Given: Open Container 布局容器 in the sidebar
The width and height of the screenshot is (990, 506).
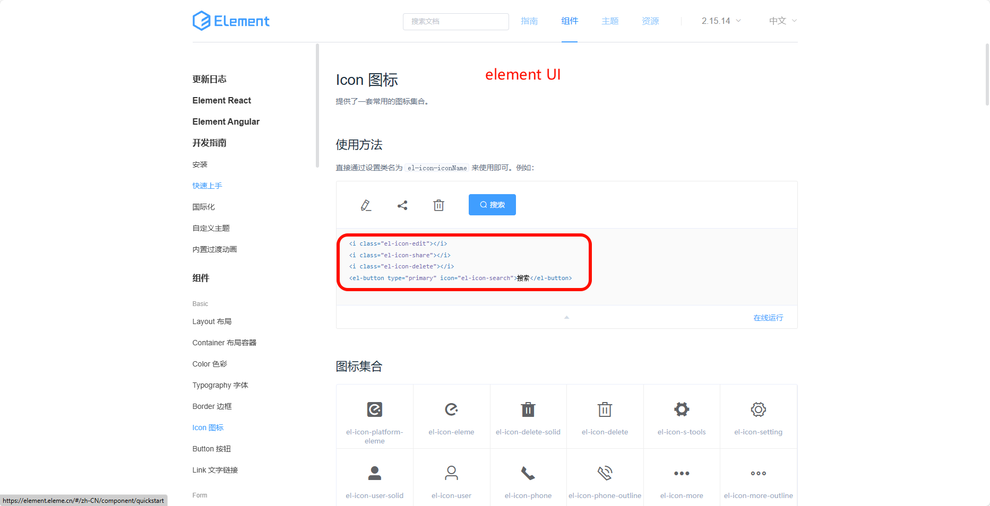Looking at the screenshot, I should [x=225, y=343].
